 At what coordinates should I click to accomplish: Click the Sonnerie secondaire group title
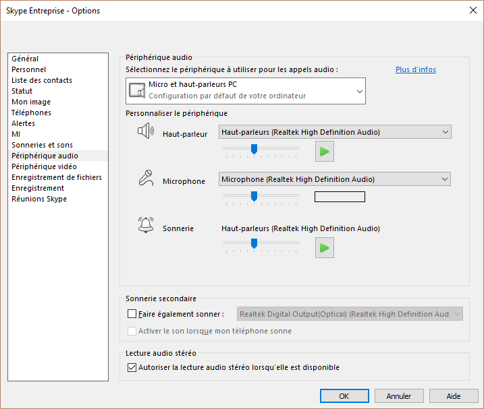161,298
